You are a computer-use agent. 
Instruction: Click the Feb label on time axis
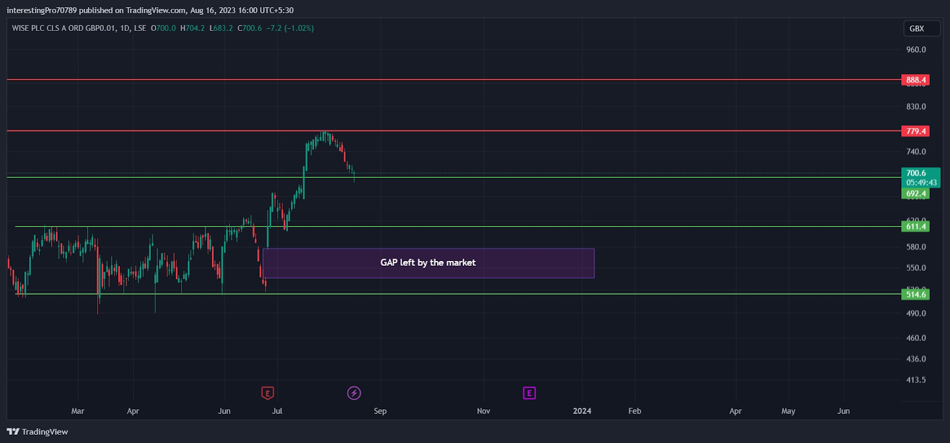635,411
